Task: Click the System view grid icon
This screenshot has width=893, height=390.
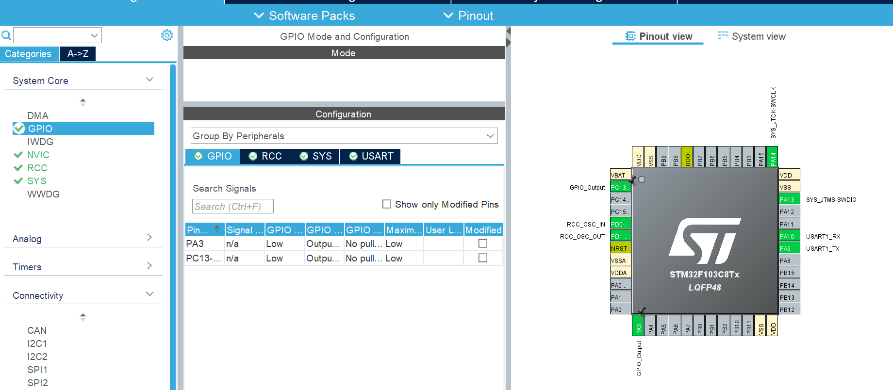Action: pyautogui.click(x=723, y=36)
